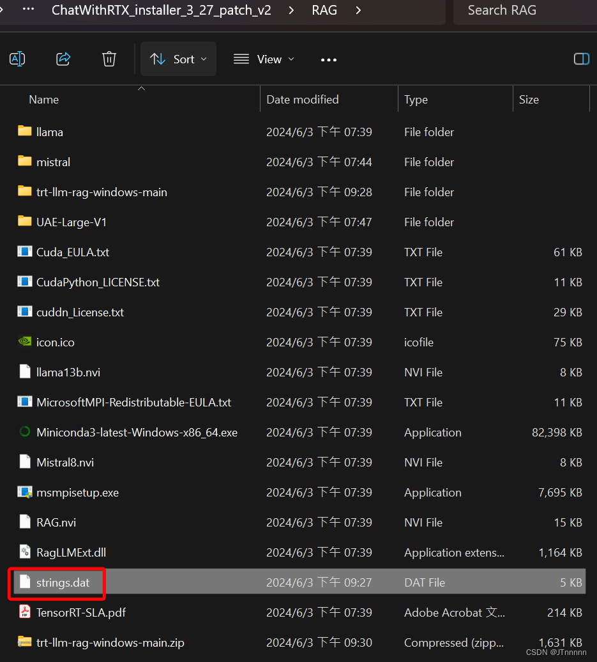Click the 09:28 date modified cell

click(x=319, y=192)
